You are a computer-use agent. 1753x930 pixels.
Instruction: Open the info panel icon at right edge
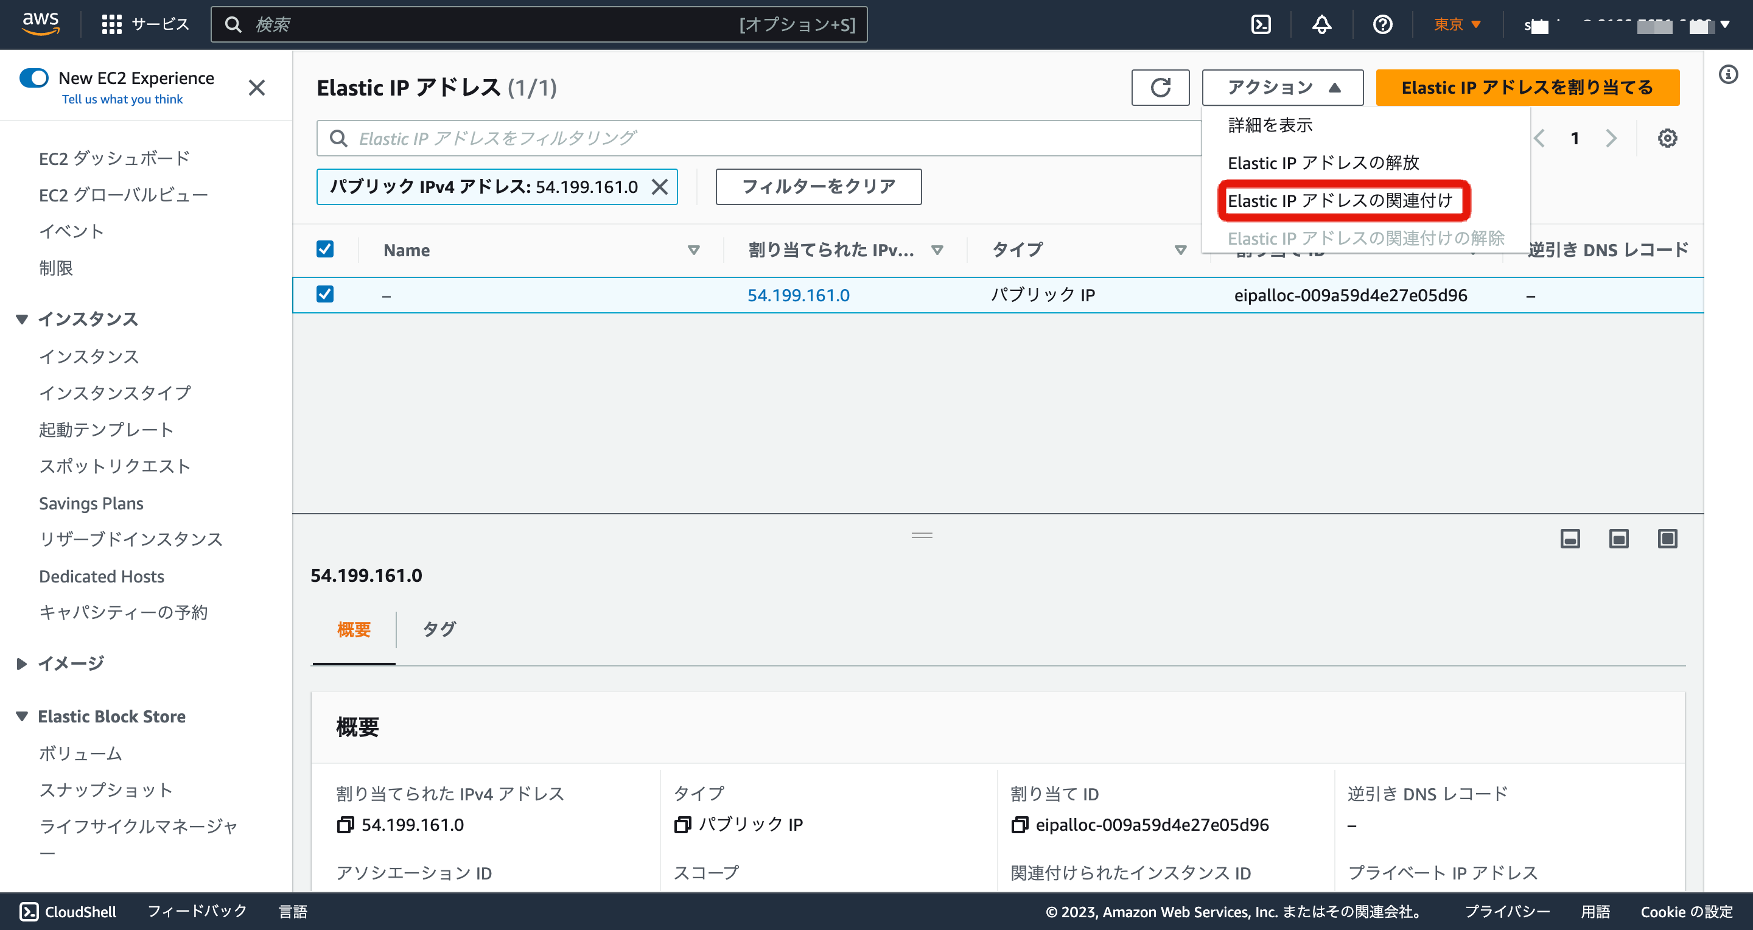click(1728, 74)
